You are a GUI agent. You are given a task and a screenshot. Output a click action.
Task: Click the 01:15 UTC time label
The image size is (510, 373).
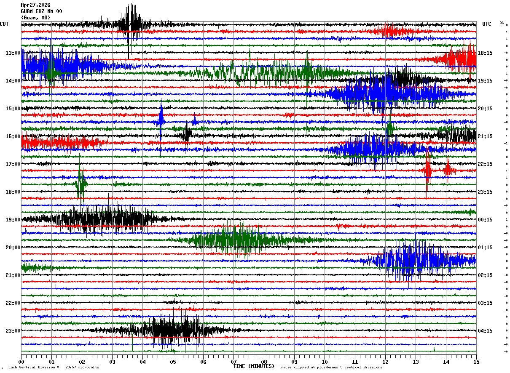pyautogui.click(x=485, y=248)
